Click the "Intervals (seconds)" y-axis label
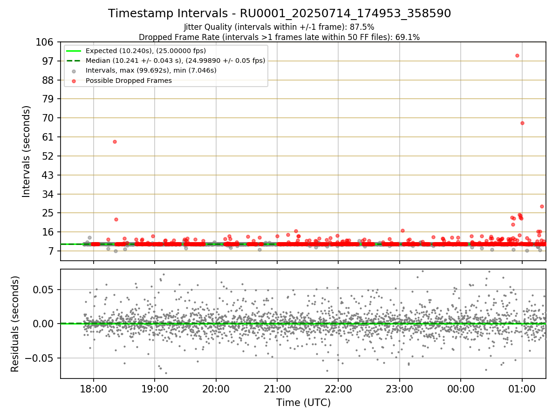The width and height of the screenshot is (559, 419). (x=27, y=151)
